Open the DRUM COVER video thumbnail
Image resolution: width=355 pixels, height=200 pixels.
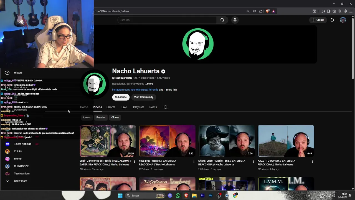click(x=227, y=184)
